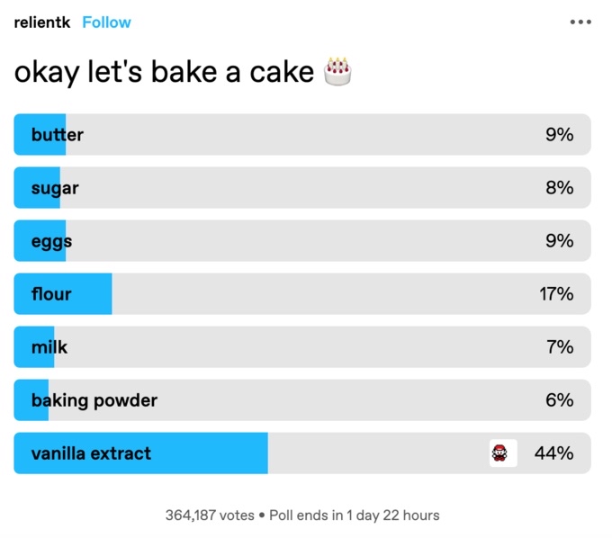
Task: Select the sugar poll option
Action: point(302,188)
